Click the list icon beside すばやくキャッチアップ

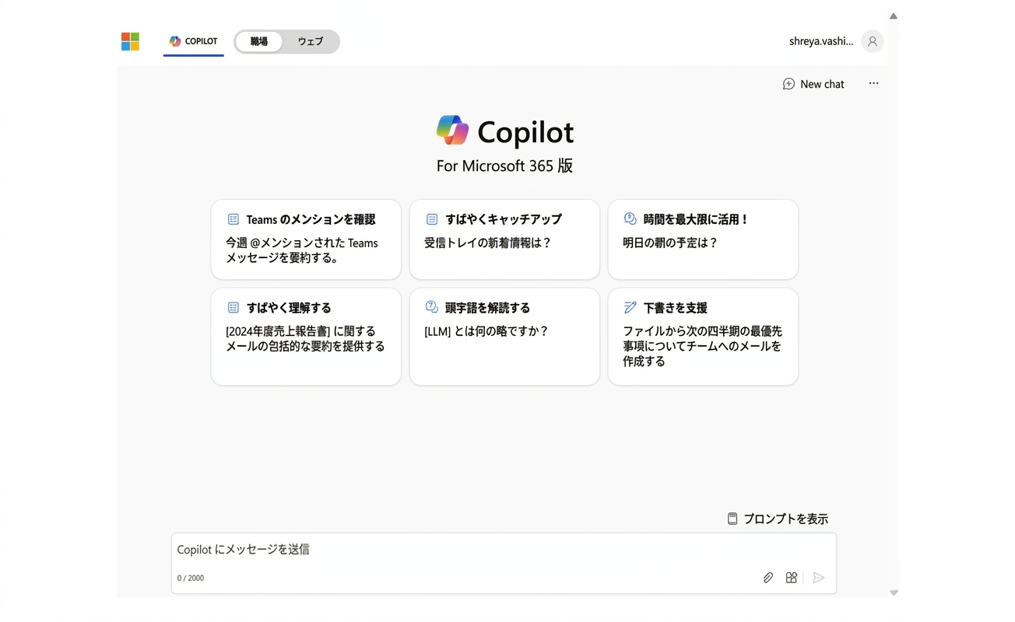tap(431, 219)
